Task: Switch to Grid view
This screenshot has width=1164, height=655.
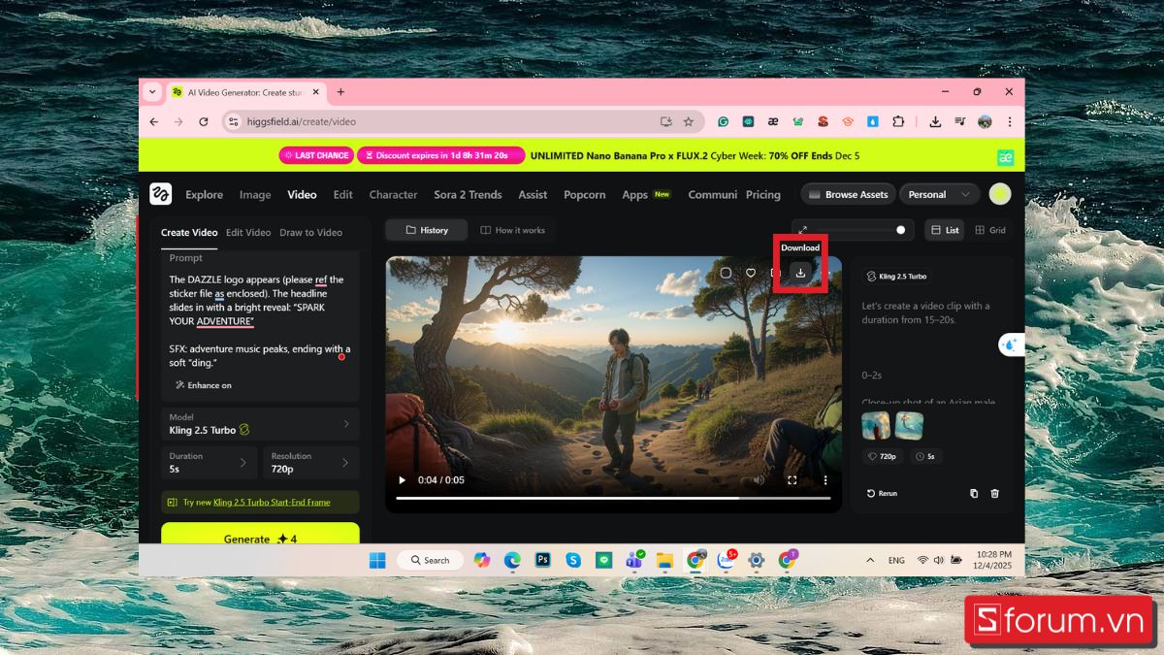Action: pos(990,230)
